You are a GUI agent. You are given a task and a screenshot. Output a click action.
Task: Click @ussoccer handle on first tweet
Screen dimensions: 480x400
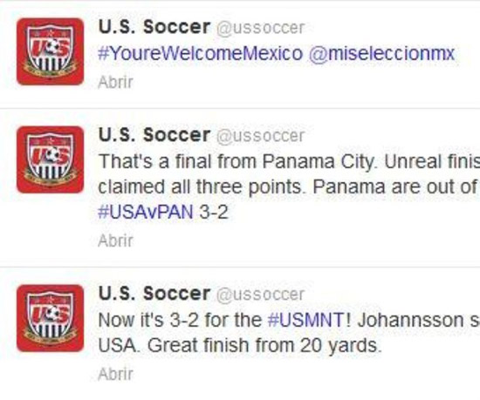(x=261, y=28)
